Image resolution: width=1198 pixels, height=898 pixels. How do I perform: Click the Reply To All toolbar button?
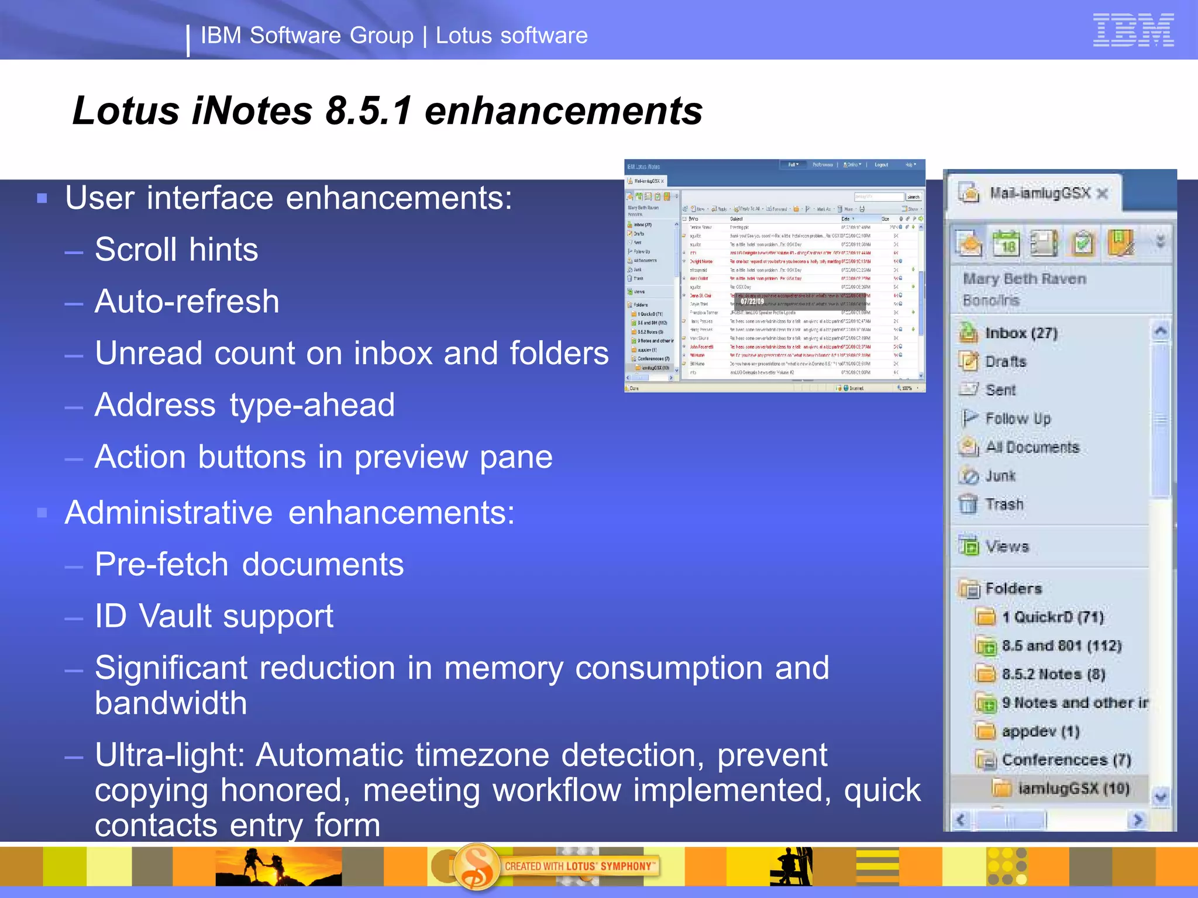748,209
